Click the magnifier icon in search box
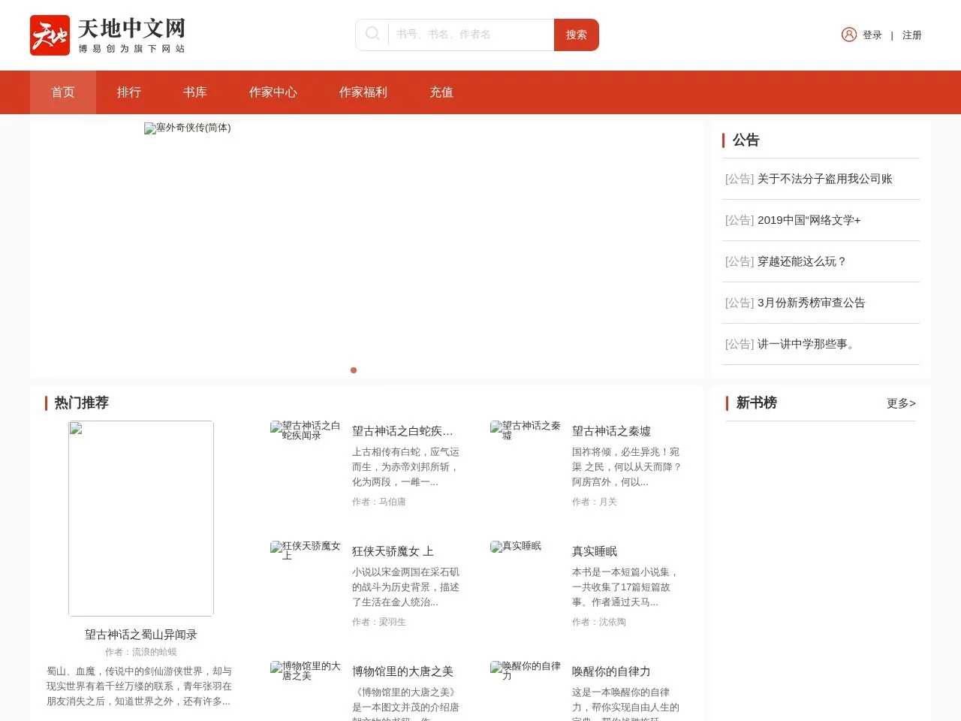The height and width of the screenshot is (721, 961). (372, 34)
